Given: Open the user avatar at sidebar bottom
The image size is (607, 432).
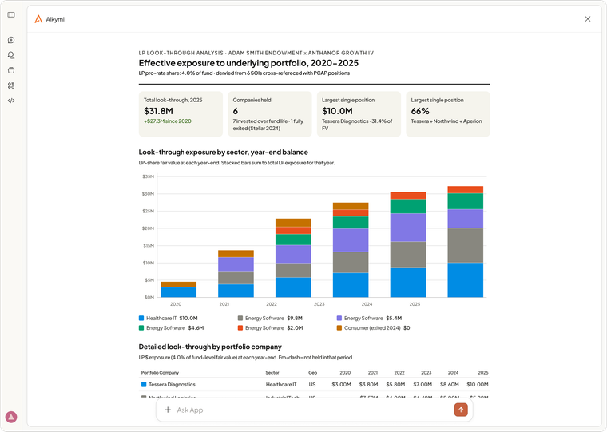Looking at the screenshot, I should (x=11, y=417).
